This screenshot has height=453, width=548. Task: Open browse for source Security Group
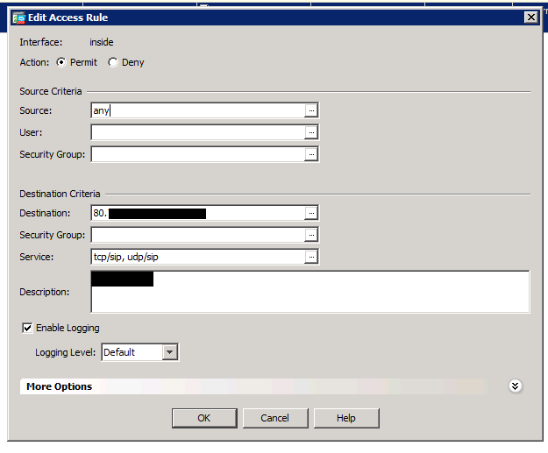pyautogui.click(x=310, y=154)
